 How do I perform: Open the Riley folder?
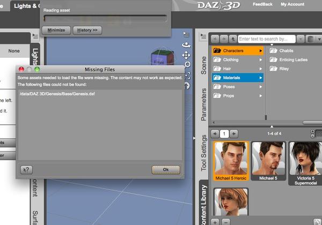[x=279, y=69]
